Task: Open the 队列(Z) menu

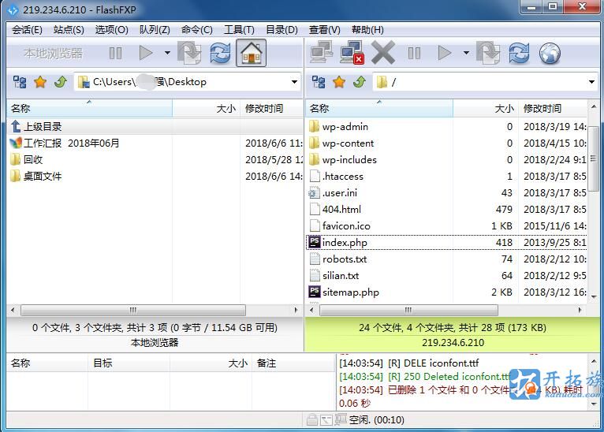Action: tap(155, 30)
